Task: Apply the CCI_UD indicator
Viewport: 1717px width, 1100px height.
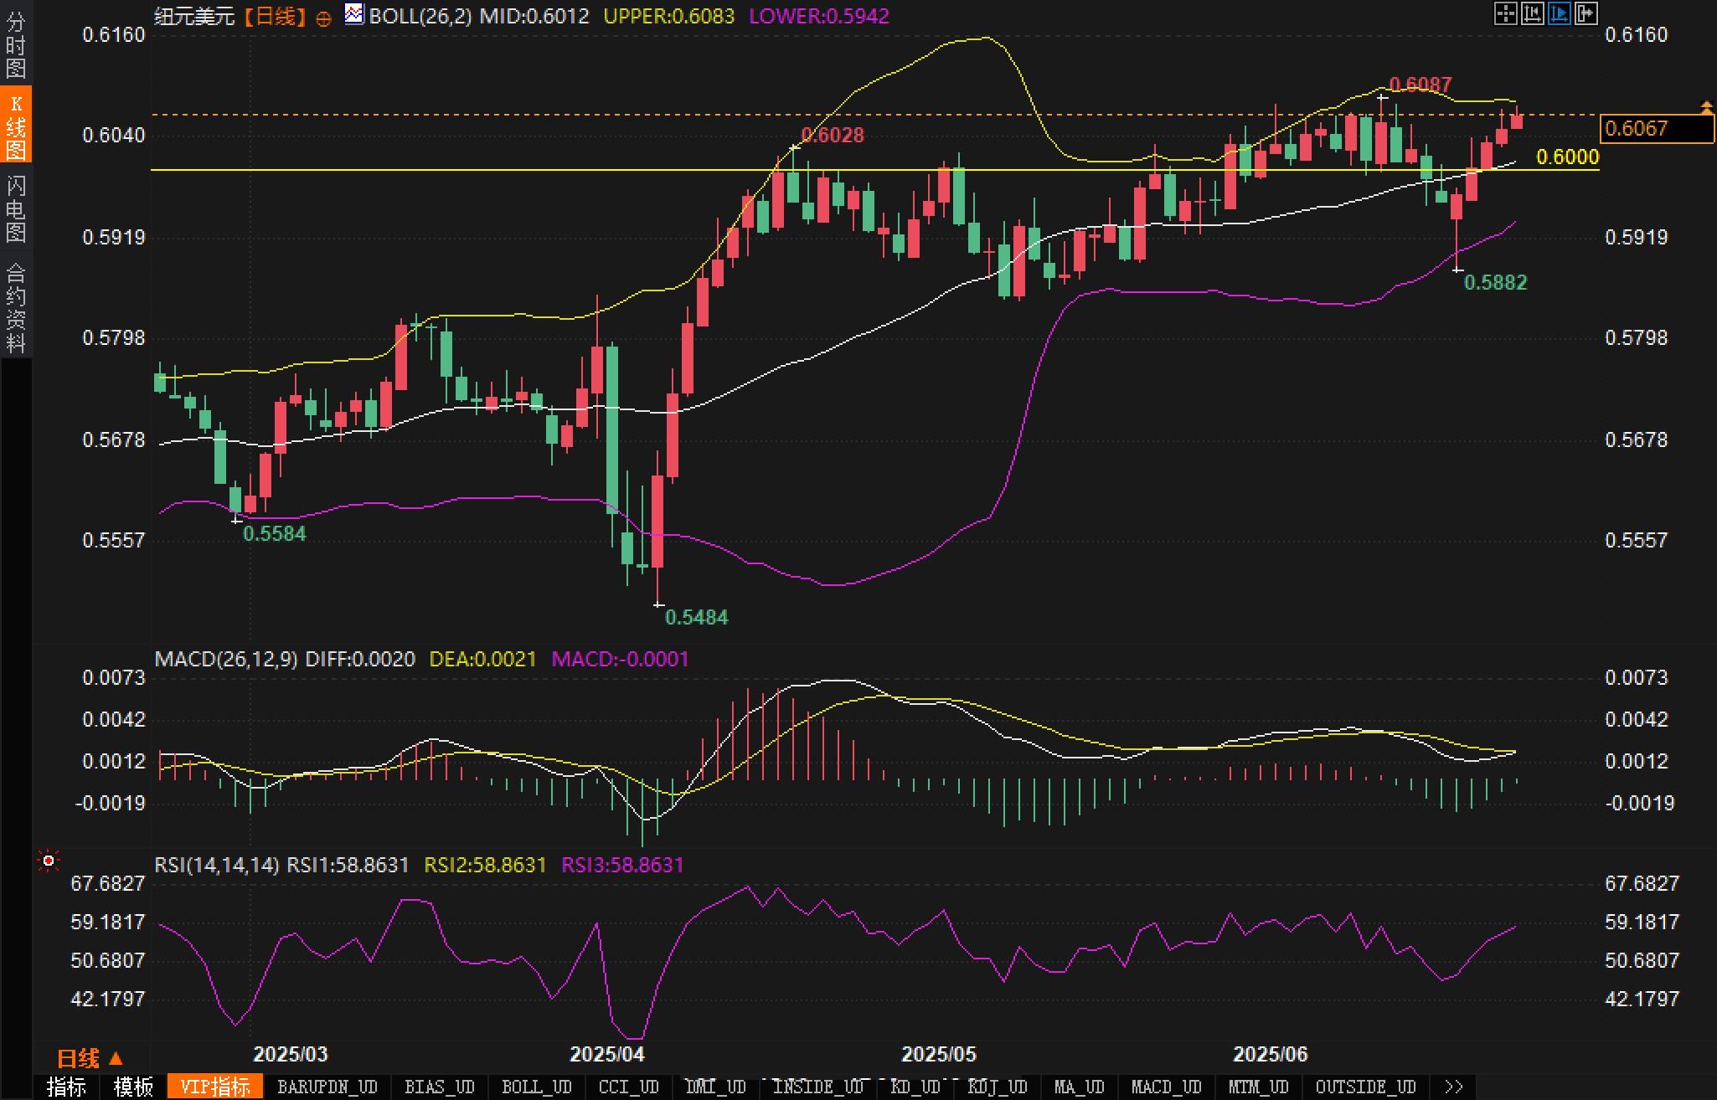Action: coord(629,1087)
